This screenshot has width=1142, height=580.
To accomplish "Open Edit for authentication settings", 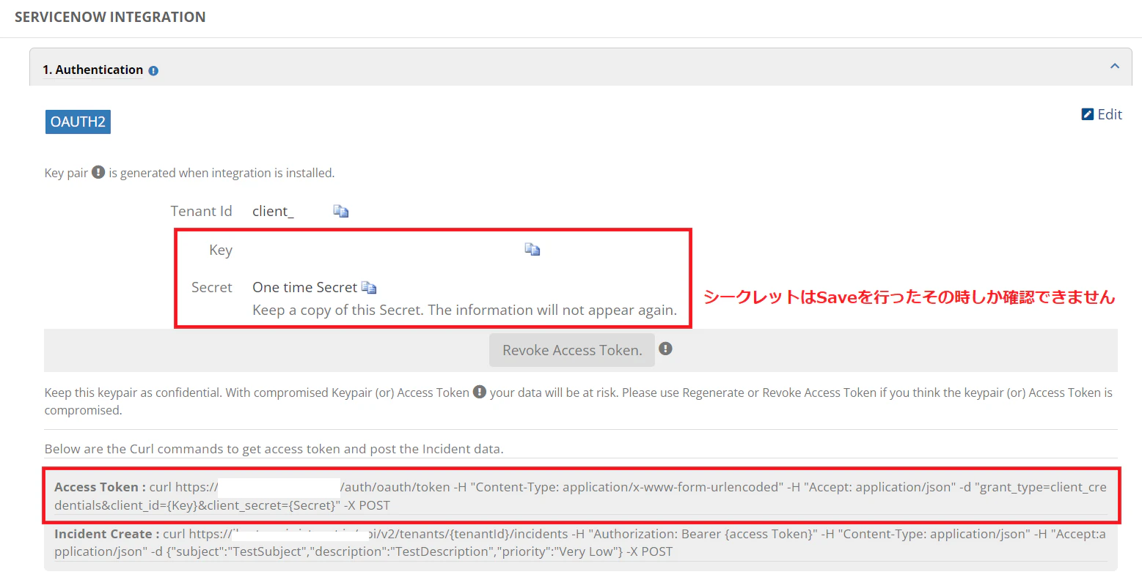I will click(1102, 114).
